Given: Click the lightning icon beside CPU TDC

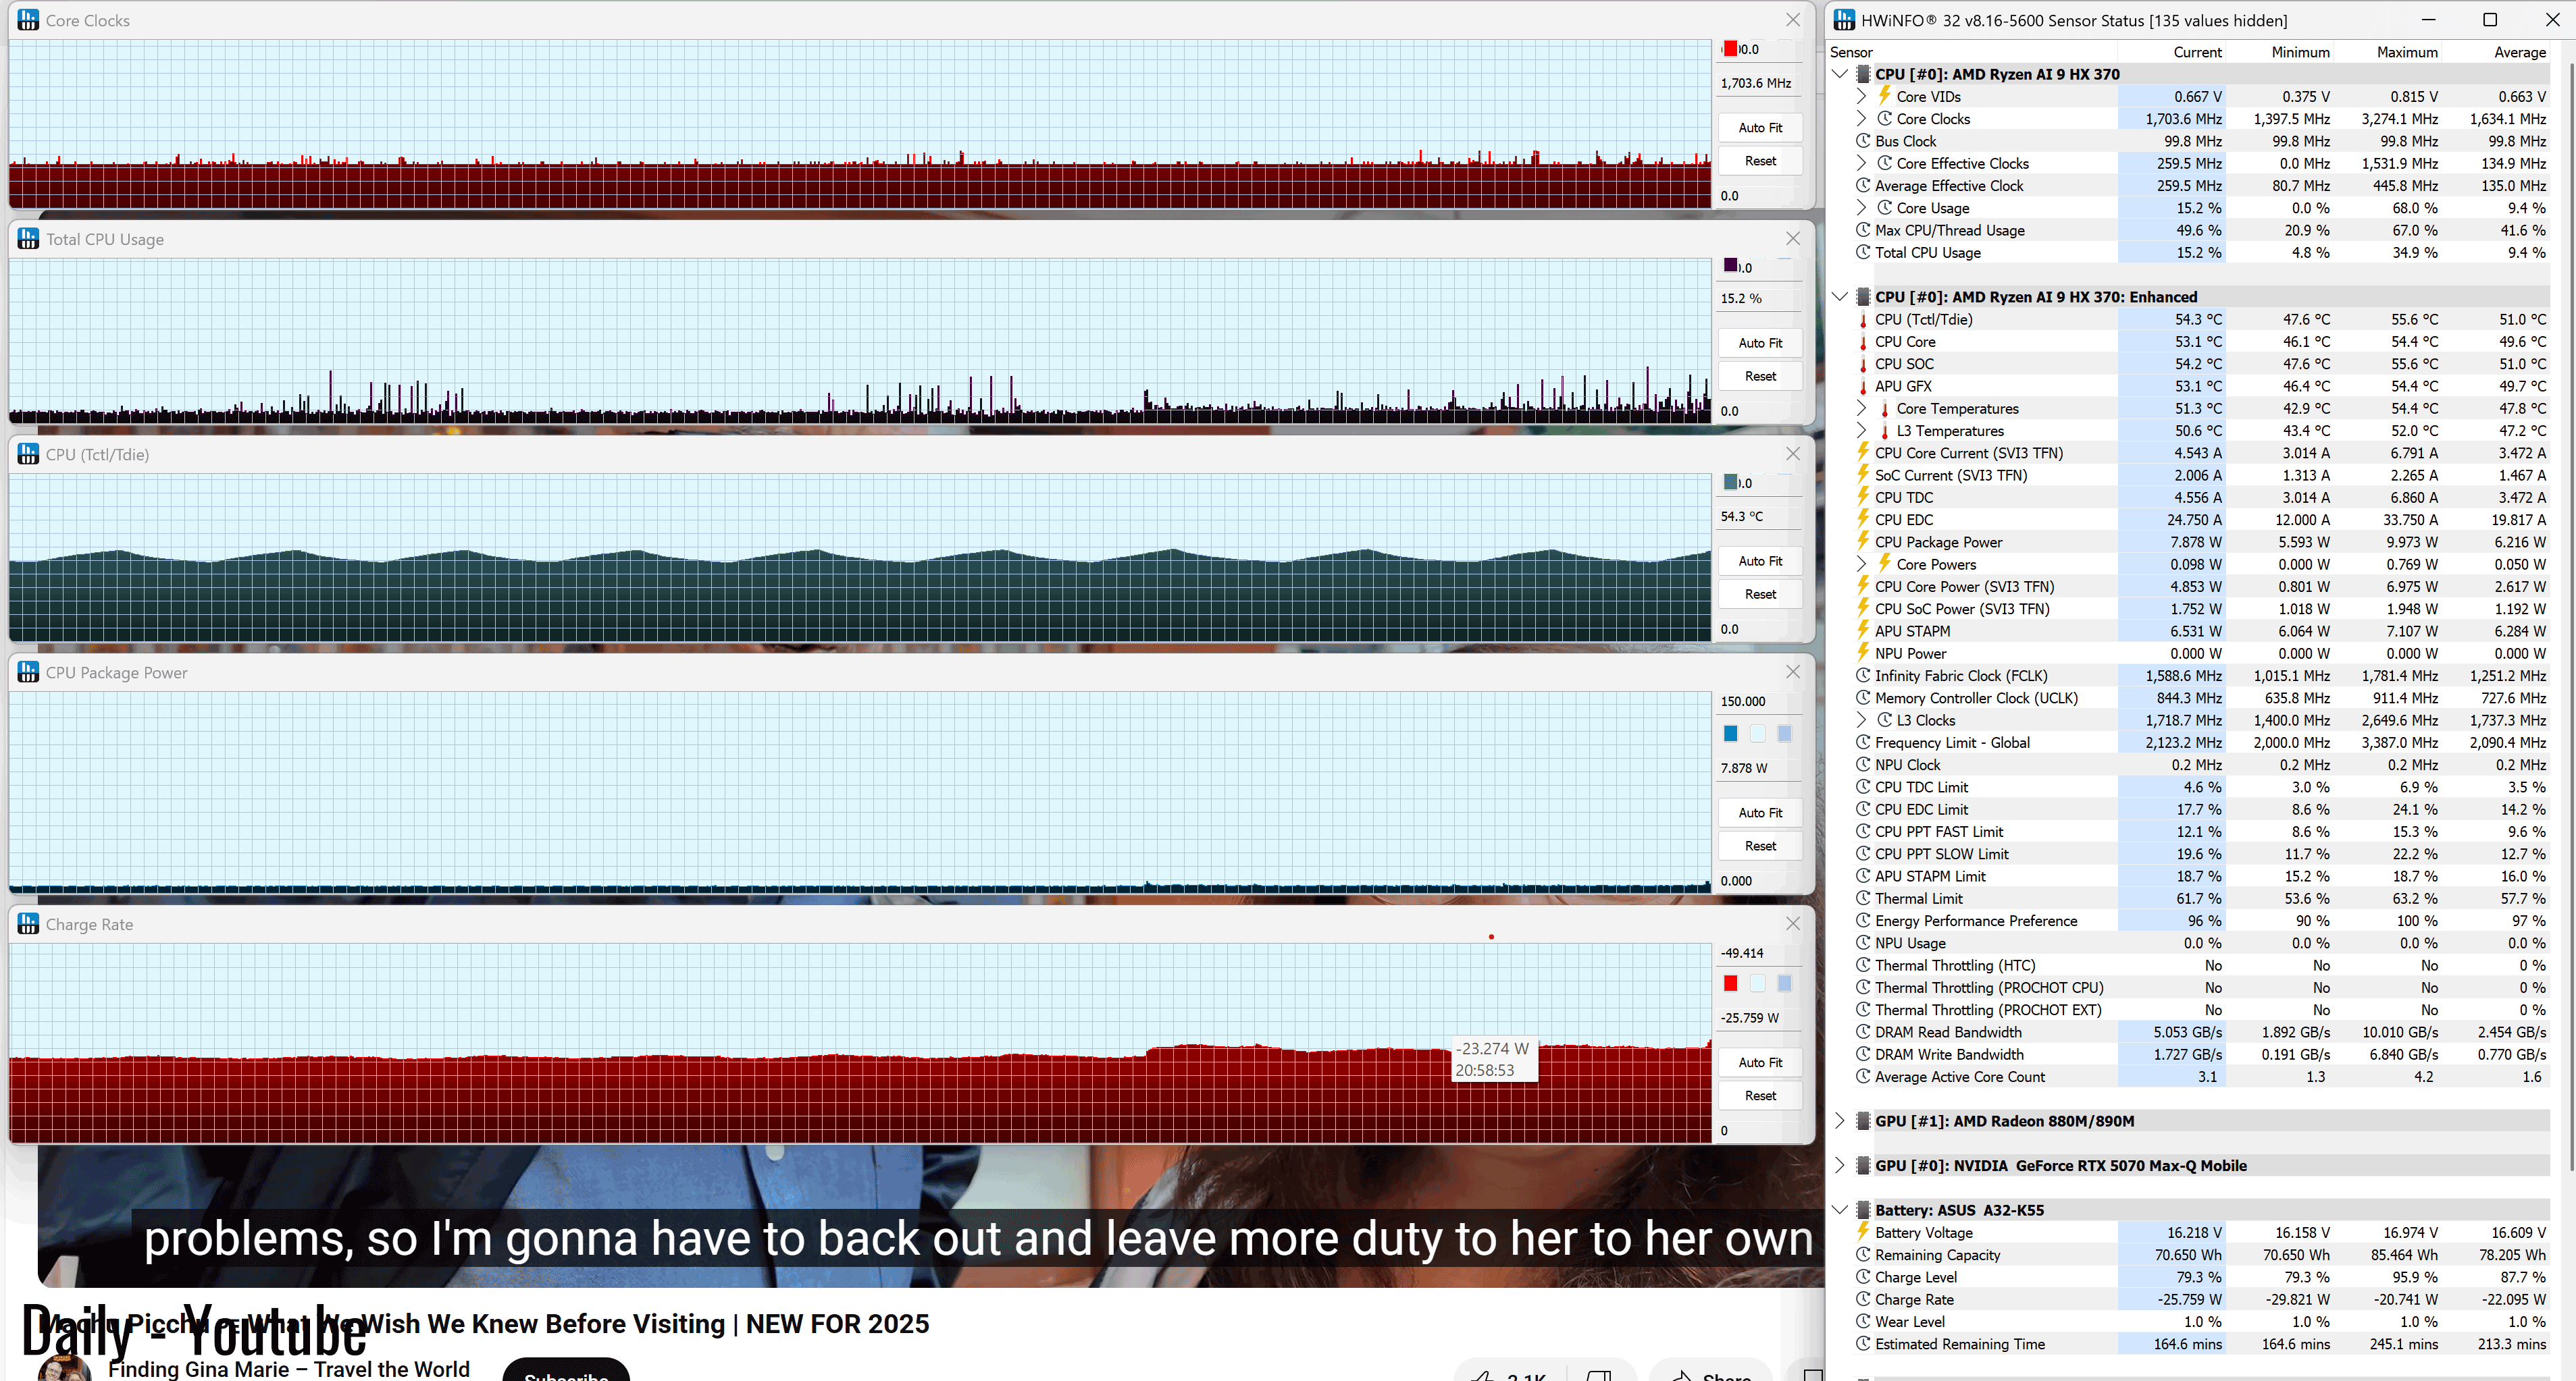Looking at the screenshot, I should (1863, 497).
